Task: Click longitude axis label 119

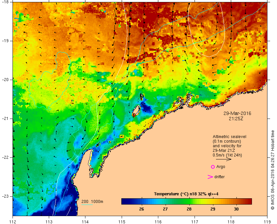Action: (x=267, y=222)
